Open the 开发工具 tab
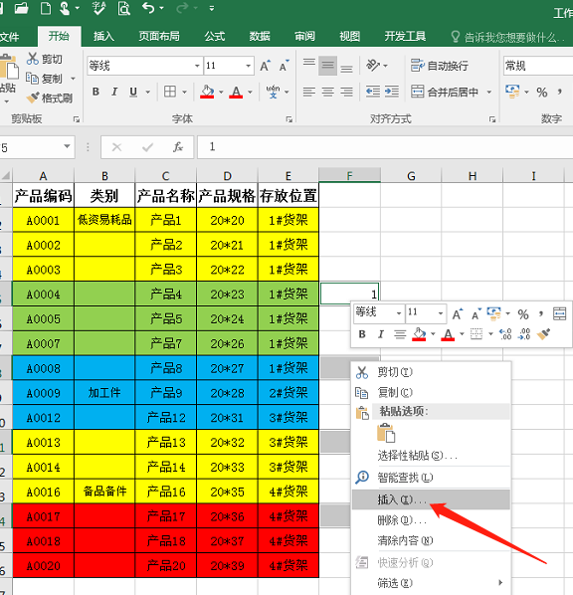The image size is (573, 595). coord(405,37)
